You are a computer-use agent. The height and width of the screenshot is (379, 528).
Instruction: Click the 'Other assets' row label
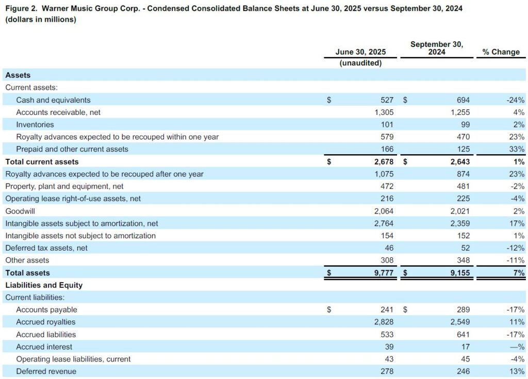tap(27, 260)
